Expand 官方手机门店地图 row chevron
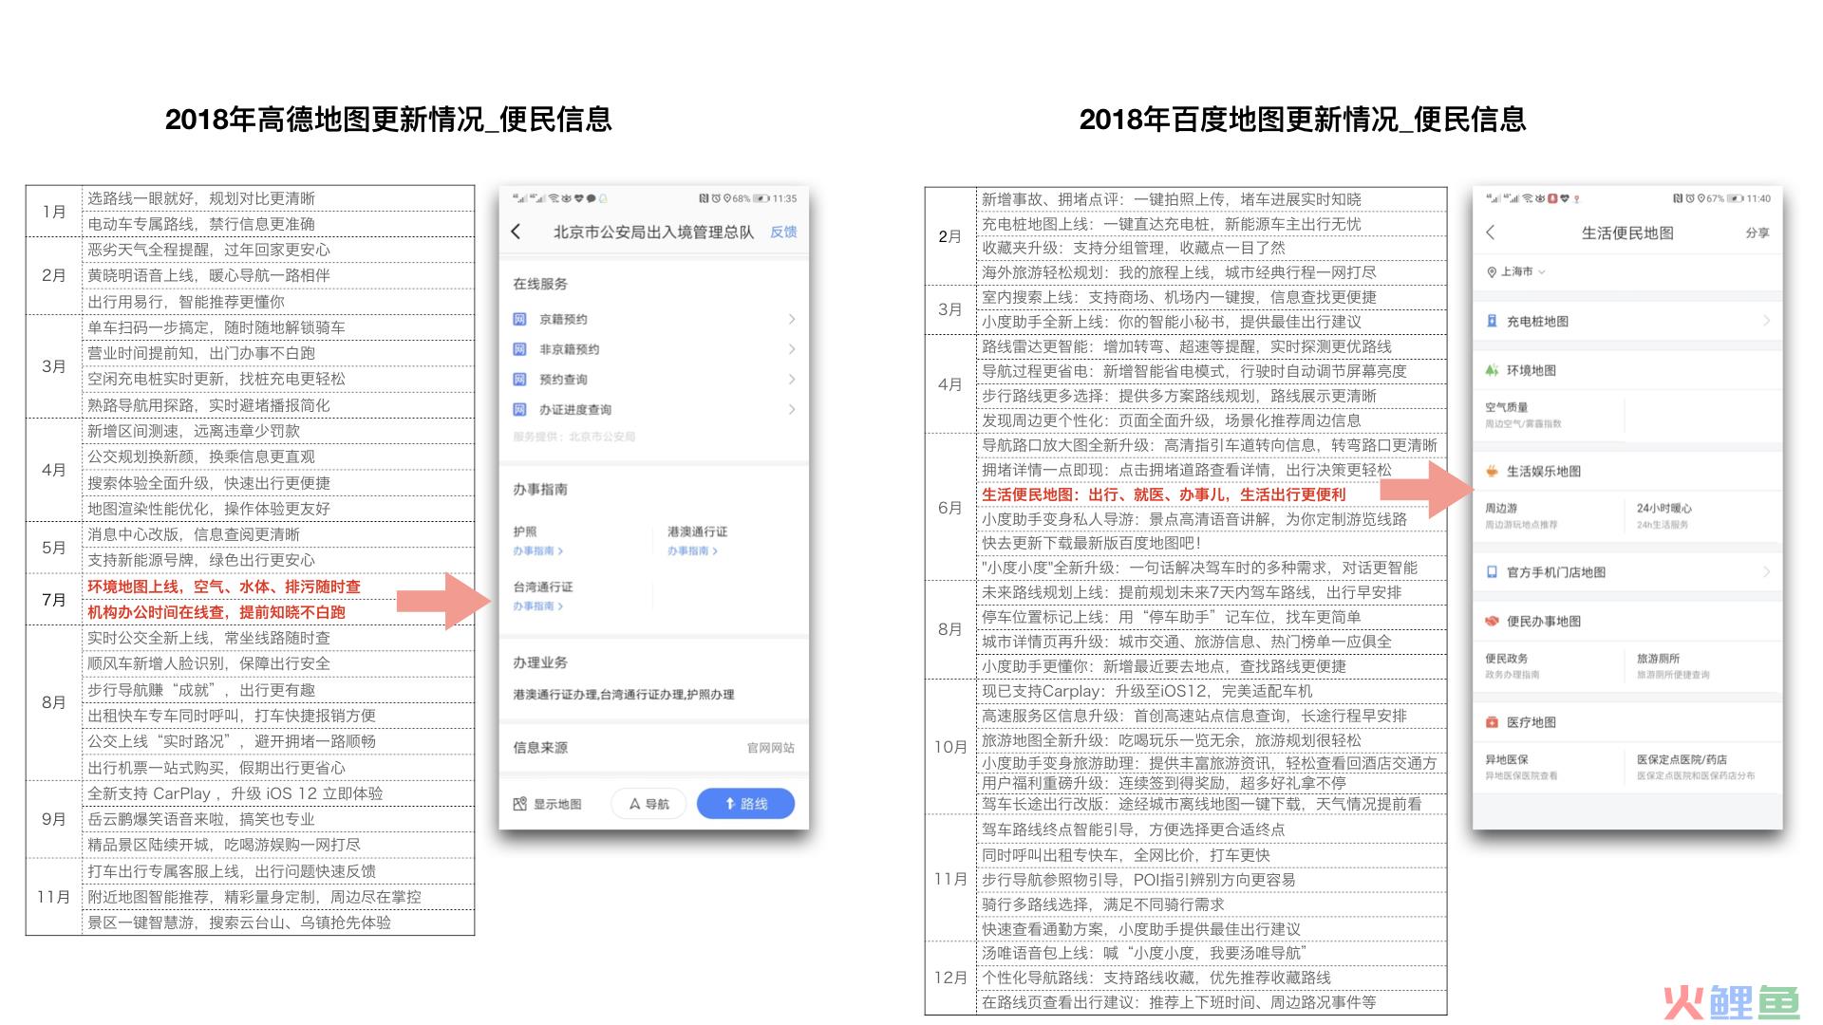This screenshot has height=1025, width=1823. pyautogui.click(x=1766, y=572)
